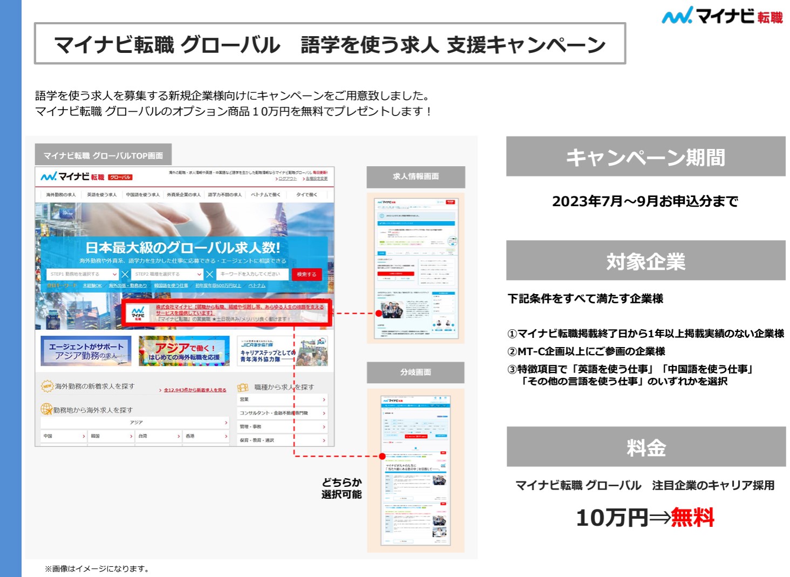Expand the 中国 location row
790x577 pixels.
(x=64, y=436)
